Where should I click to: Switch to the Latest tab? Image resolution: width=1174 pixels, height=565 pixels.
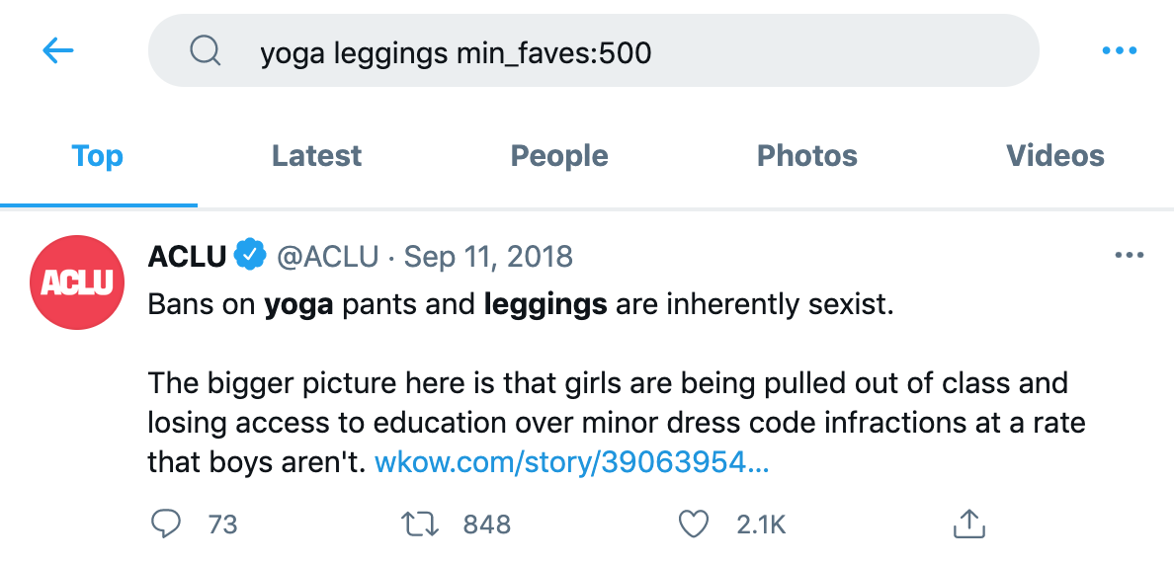click(316, 155)
